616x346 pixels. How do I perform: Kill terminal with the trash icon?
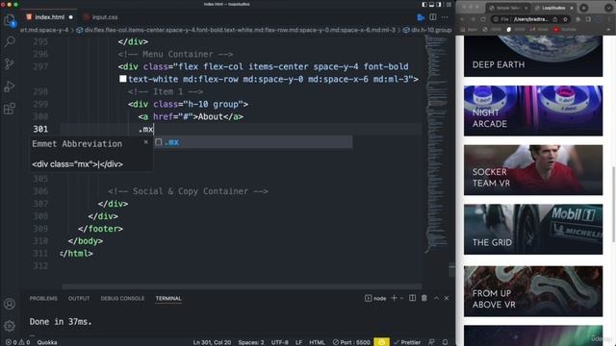[424, 298]
